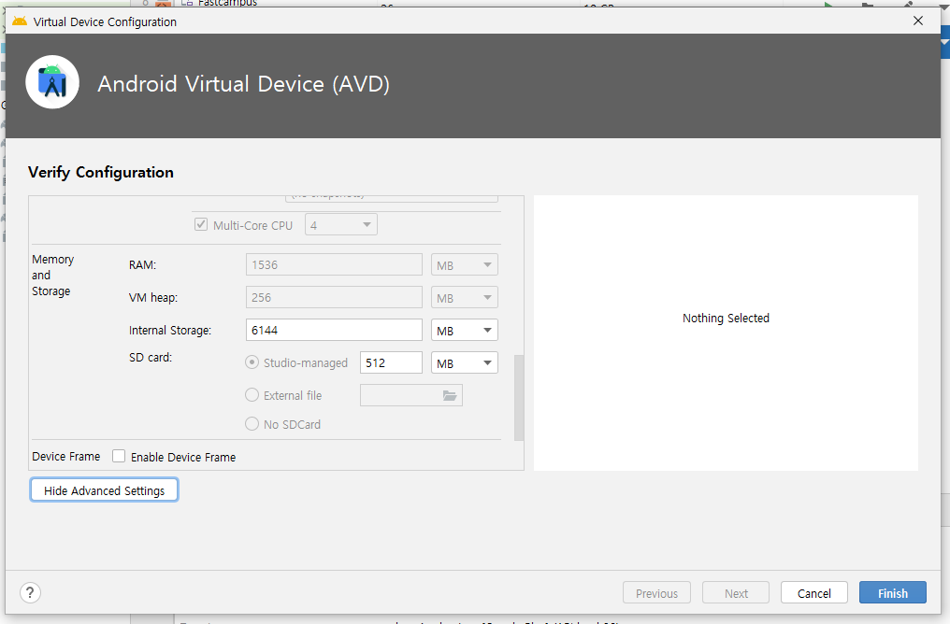The height and width of the screenshot is (624, 950).
Task: Click the 'SD card:' label
Action: point(151,358)
